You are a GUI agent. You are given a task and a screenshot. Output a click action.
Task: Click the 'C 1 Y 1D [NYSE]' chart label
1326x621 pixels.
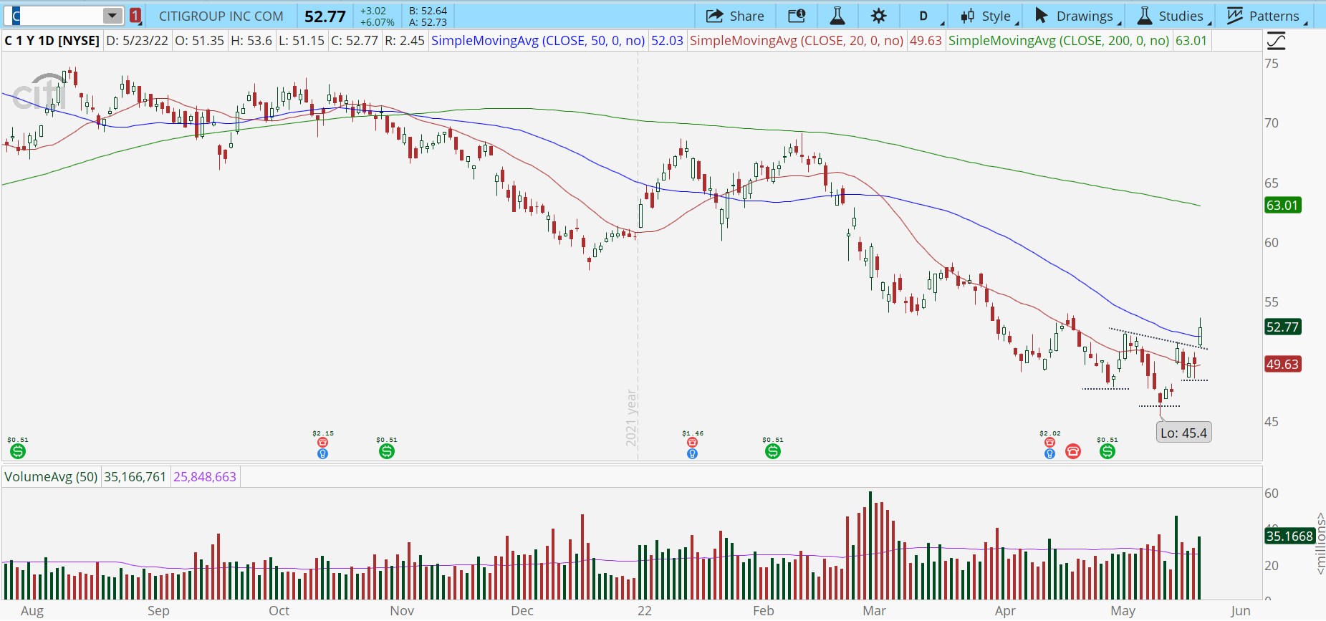(x=52, y=41)
